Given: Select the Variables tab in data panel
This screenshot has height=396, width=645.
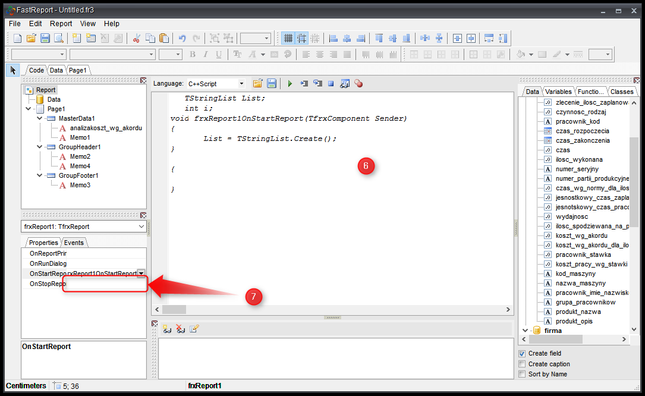Looking at the screenshot, I should [558, 92].
